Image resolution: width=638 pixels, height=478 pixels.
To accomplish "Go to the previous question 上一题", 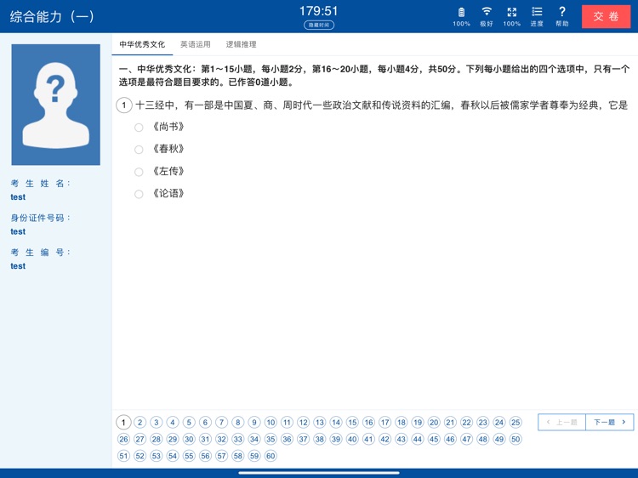I will click(562, 422).
